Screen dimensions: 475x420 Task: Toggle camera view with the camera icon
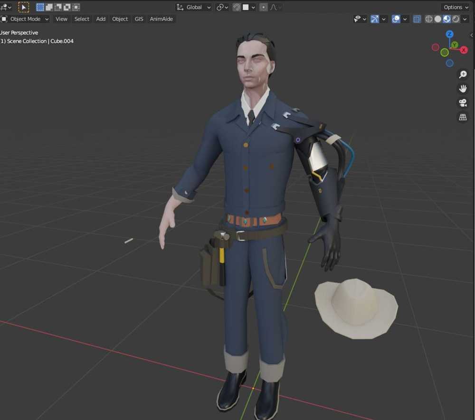(463, 103)
